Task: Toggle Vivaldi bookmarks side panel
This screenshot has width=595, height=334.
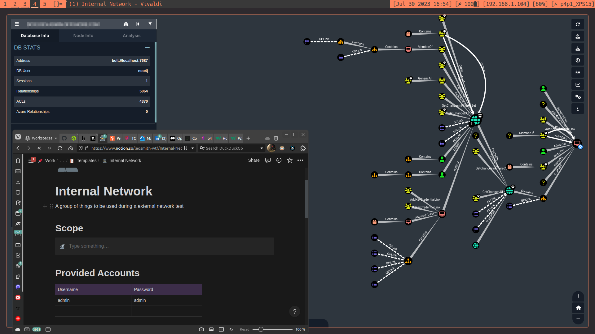Action: coord(18,161)
